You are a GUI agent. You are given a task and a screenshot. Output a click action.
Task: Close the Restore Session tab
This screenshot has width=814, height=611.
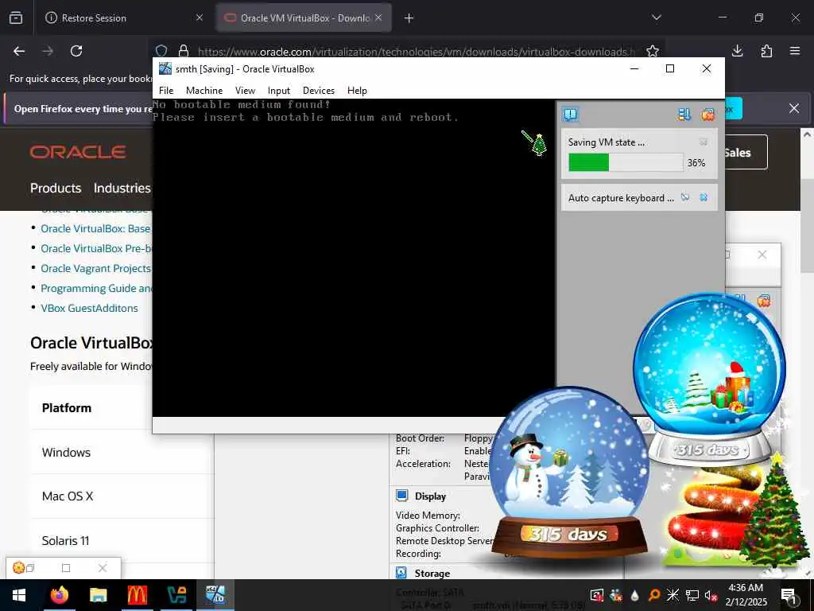click(200, 18)
